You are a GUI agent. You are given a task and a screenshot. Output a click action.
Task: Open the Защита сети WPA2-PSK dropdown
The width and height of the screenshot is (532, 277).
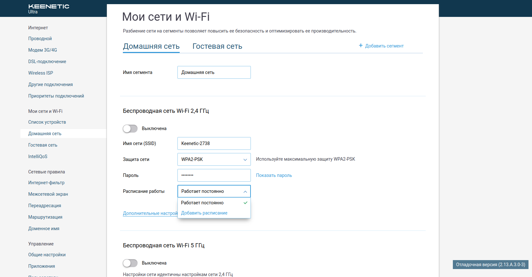click(214, 159)
